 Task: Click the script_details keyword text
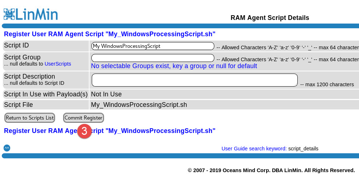303,149
